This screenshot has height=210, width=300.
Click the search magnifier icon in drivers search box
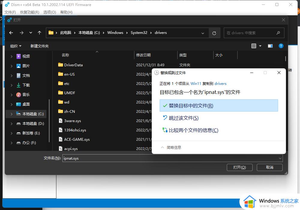278,33
